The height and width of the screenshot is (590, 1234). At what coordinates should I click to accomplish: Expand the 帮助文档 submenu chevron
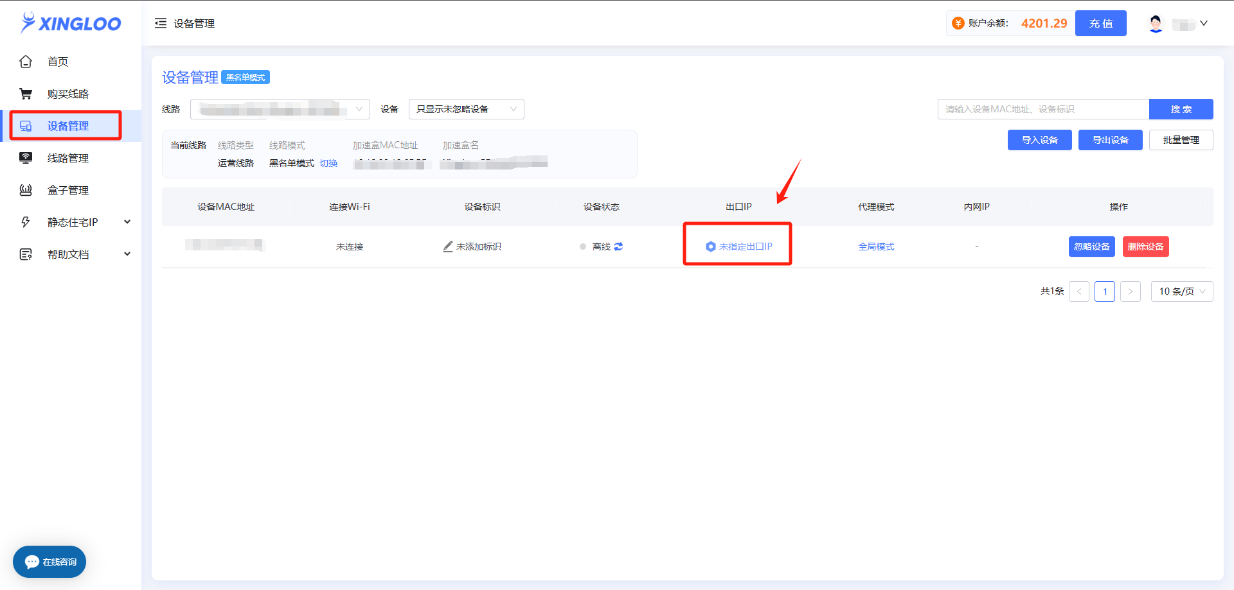click(127, 254)
